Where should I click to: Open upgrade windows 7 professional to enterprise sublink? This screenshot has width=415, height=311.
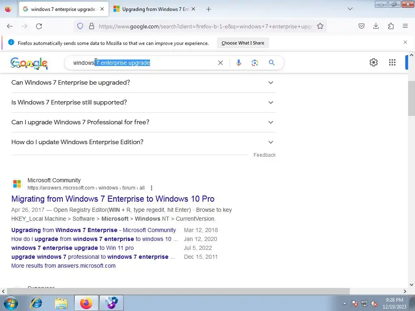93,257
